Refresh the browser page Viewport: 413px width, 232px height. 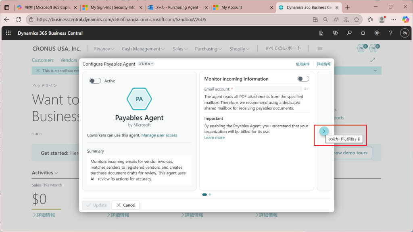tap(18, 19)
